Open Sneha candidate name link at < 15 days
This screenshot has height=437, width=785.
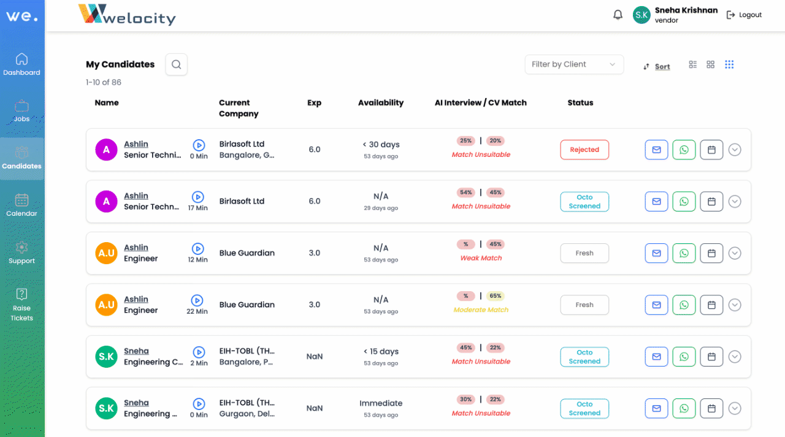pos(136,351)
